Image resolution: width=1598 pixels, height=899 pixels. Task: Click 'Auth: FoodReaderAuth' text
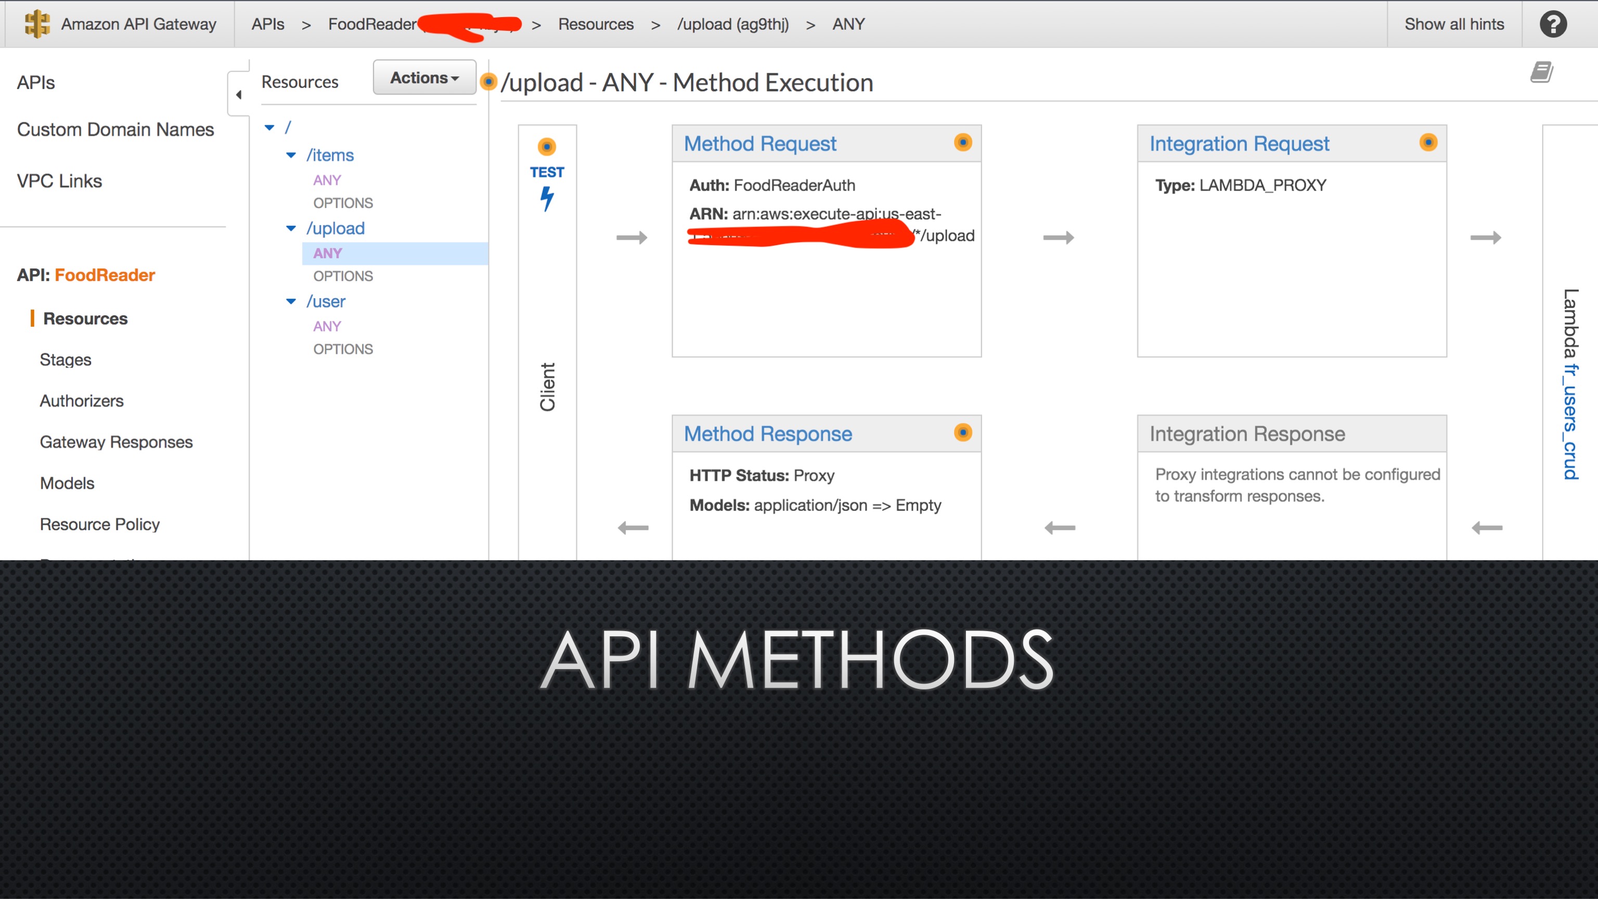[772, 185]
